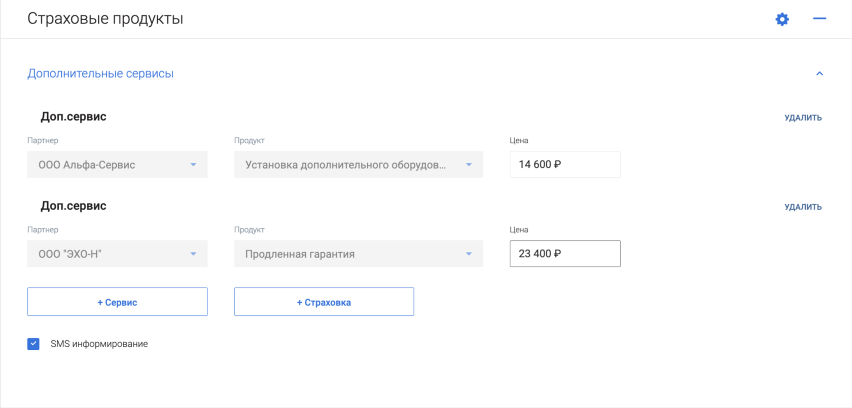
Task: Delete the first Доп.сервис via УДАЛИТЬ
Action: 803,117
